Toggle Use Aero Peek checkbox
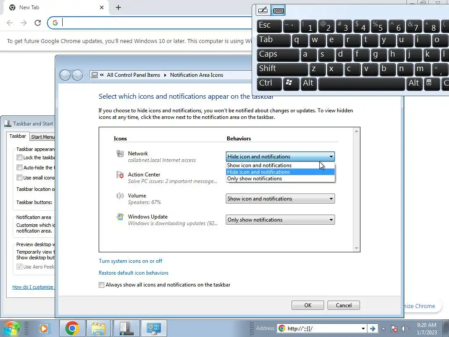 (x=19, y=267)
